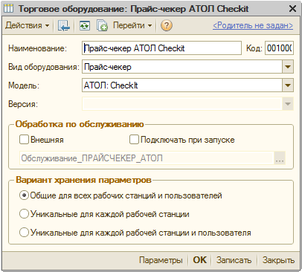Viewport: 302px width, 272px height.
Task: Expand the Вид оборудования dropdown arrow
Action: click(288, 67)
